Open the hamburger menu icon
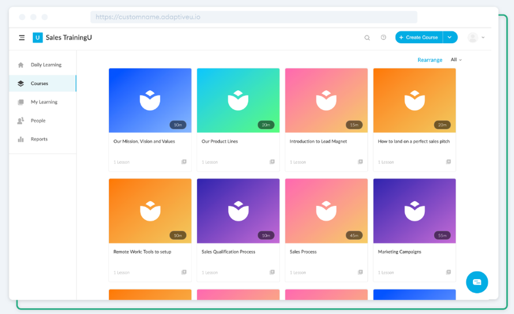This screenshot has height=314, width=514. [22, 38]
